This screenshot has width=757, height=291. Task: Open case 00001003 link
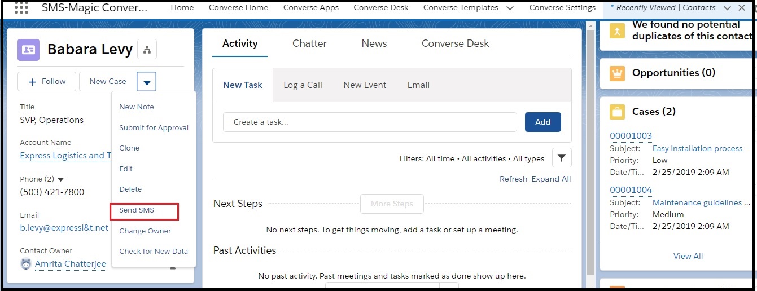[x=631, y=135]
